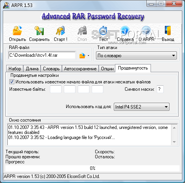Uncheck use known file start checkbox

(x=12, y=82)
